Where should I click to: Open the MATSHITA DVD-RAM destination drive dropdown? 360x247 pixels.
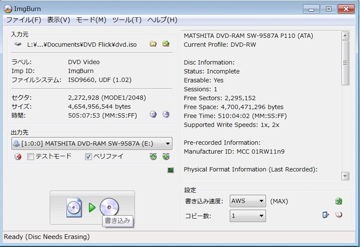[92, 143]
